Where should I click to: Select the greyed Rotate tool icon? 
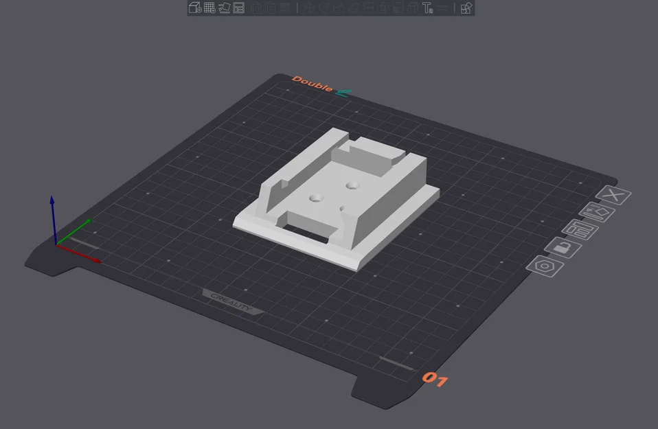pos(324,8)
